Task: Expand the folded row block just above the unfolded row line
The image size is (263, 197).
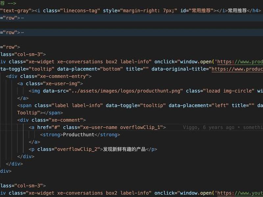Action: tap(22, 33)
